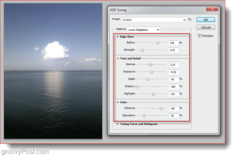
Task: Click the Radius slider handle
Action: tap(158, 43)
